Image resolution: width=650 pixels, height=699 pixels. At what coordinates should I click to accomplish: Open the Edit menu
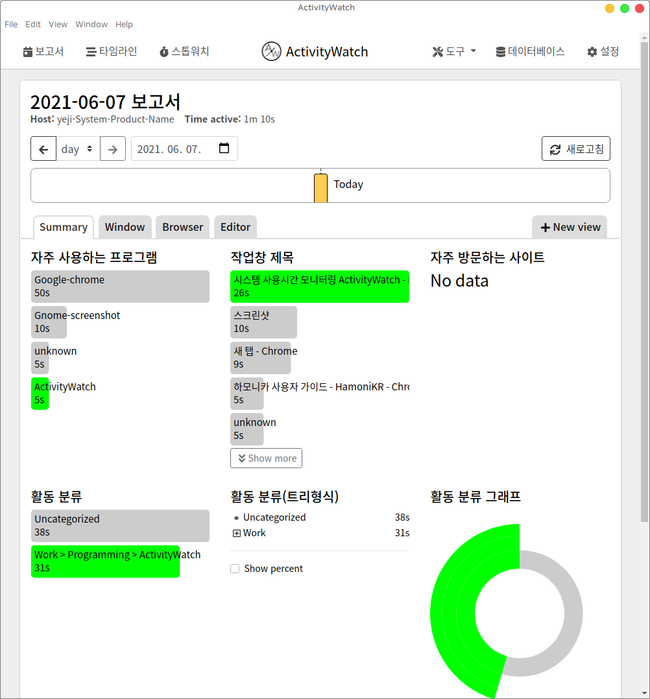click(x=33, y=25)
